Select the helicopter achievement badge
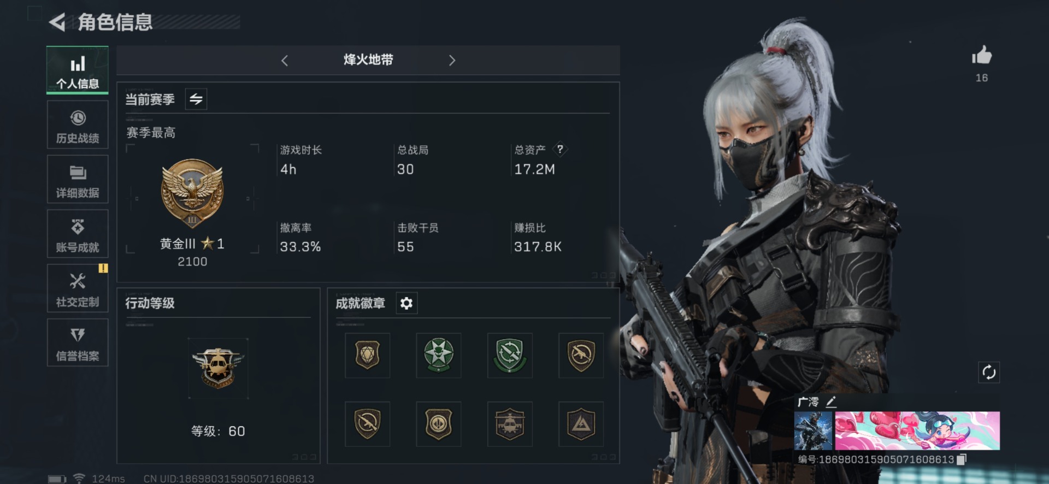 click(x=510, y=424)
